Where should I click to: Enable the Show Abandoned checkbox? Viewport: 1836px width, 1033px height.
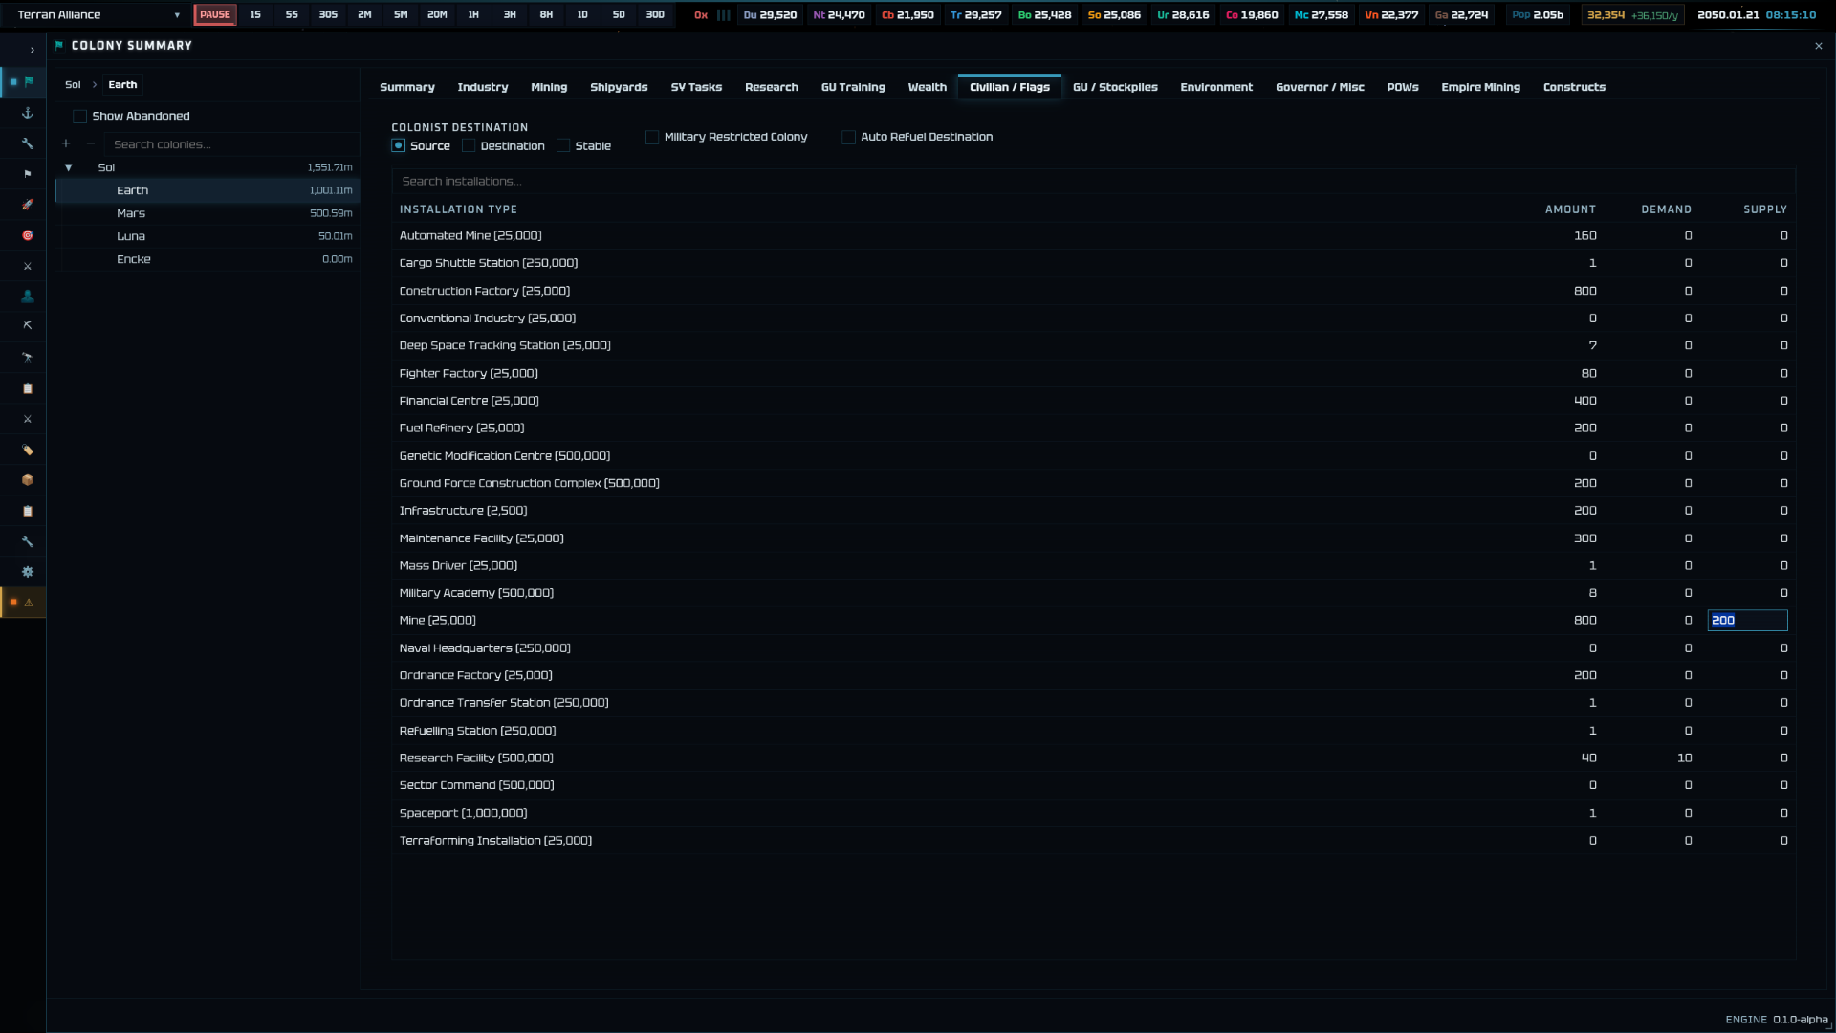80,117
